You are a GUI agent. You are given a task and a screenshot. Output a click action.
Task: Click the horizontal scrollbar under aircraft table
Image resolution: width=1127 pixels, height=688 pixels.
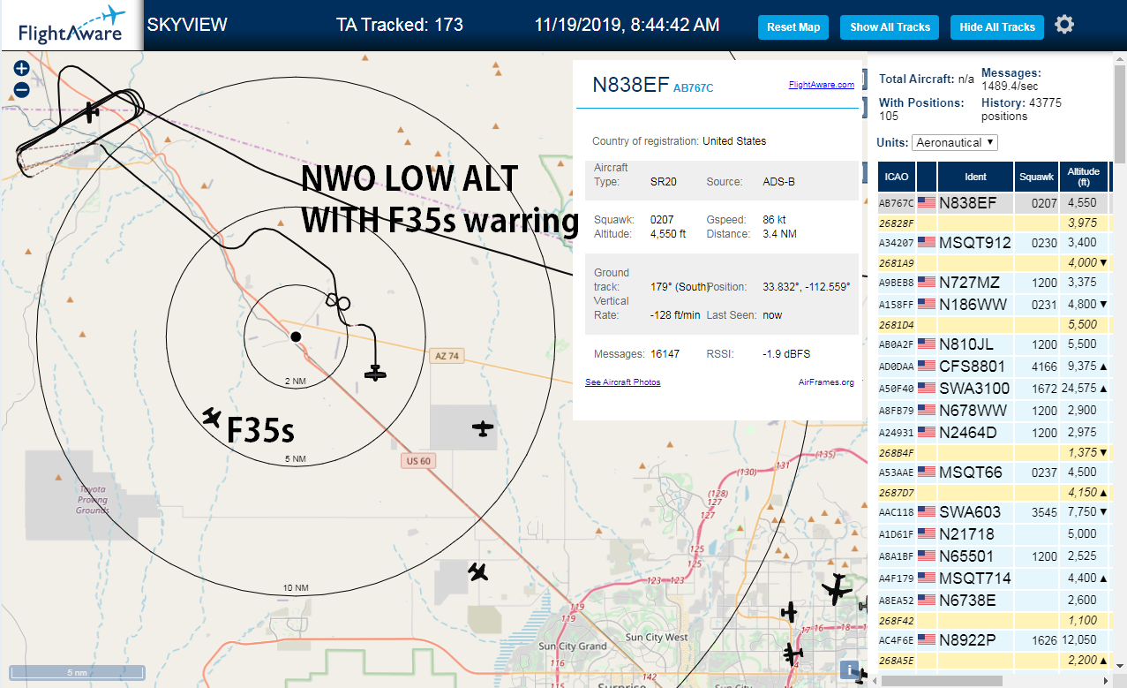[x=943, y=680]
